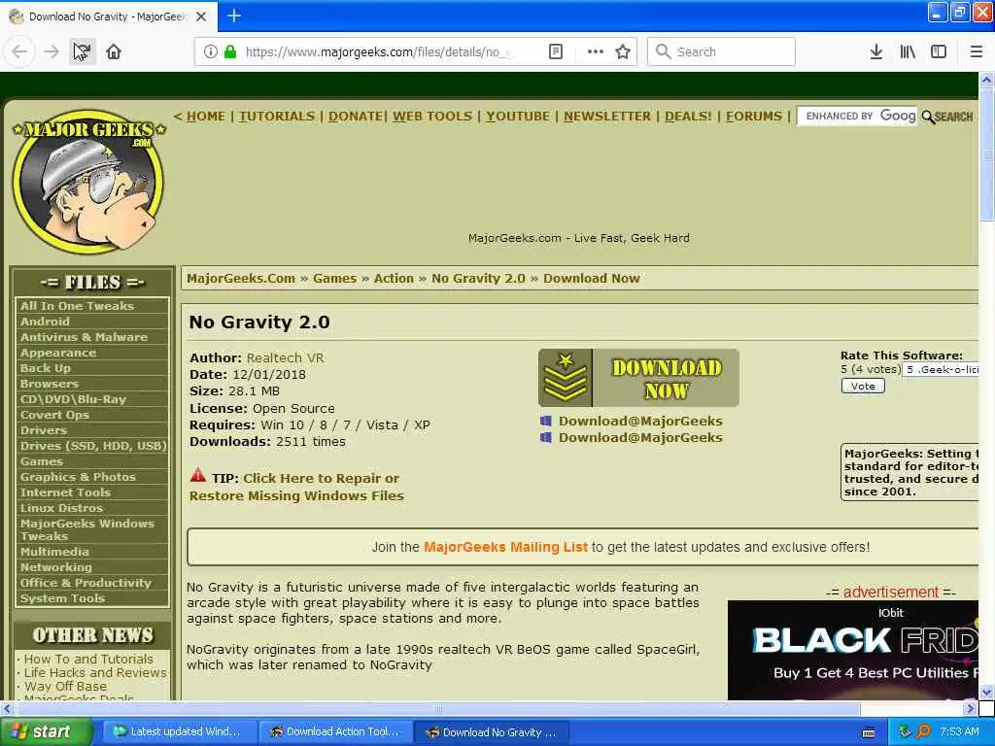Click the Realtech VR author link
The image size is (995, 746).
coord(286,358)
